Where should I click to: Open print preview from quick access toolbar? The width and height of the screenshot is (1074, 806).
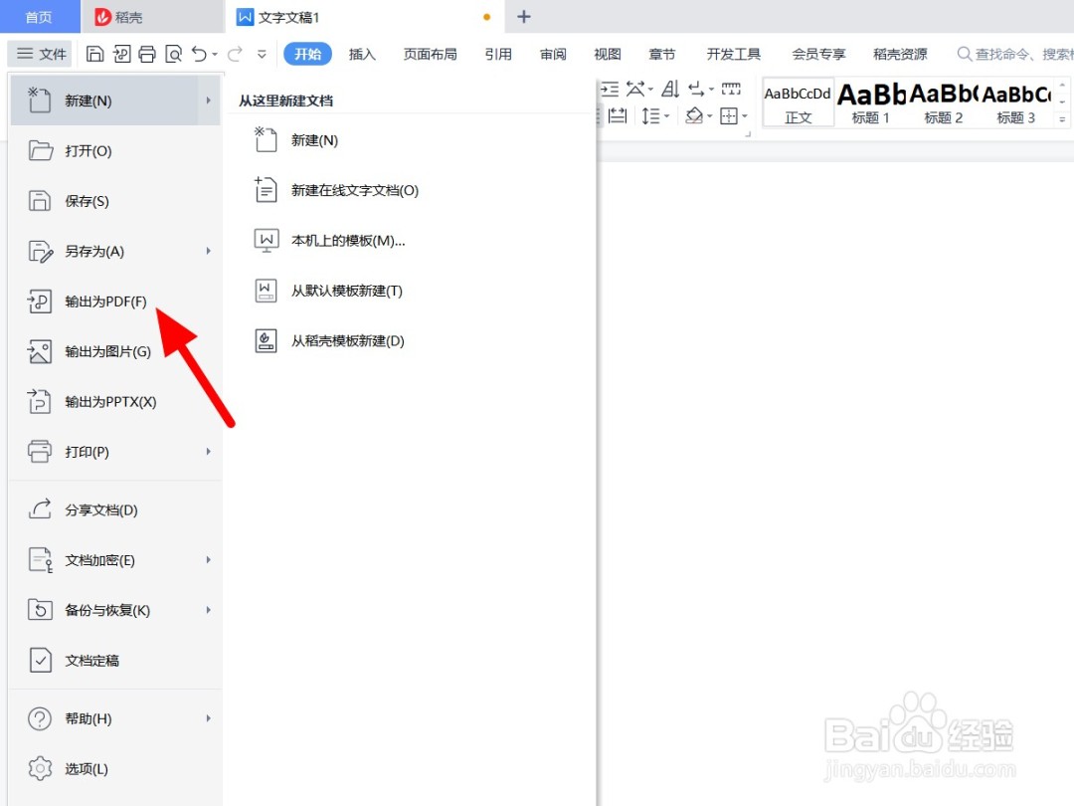point(173,54)
